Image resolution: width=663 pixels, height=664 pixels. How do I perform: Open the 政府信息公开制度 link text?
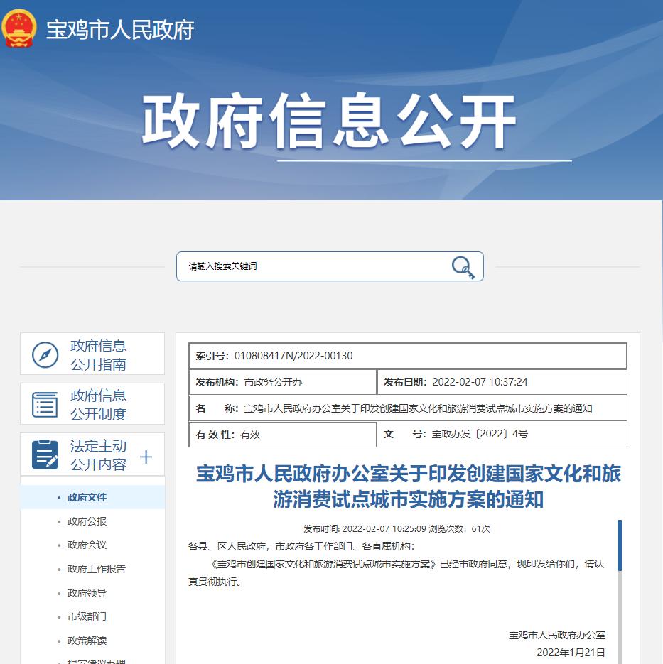pyautogui.click(x=98, y=405)
